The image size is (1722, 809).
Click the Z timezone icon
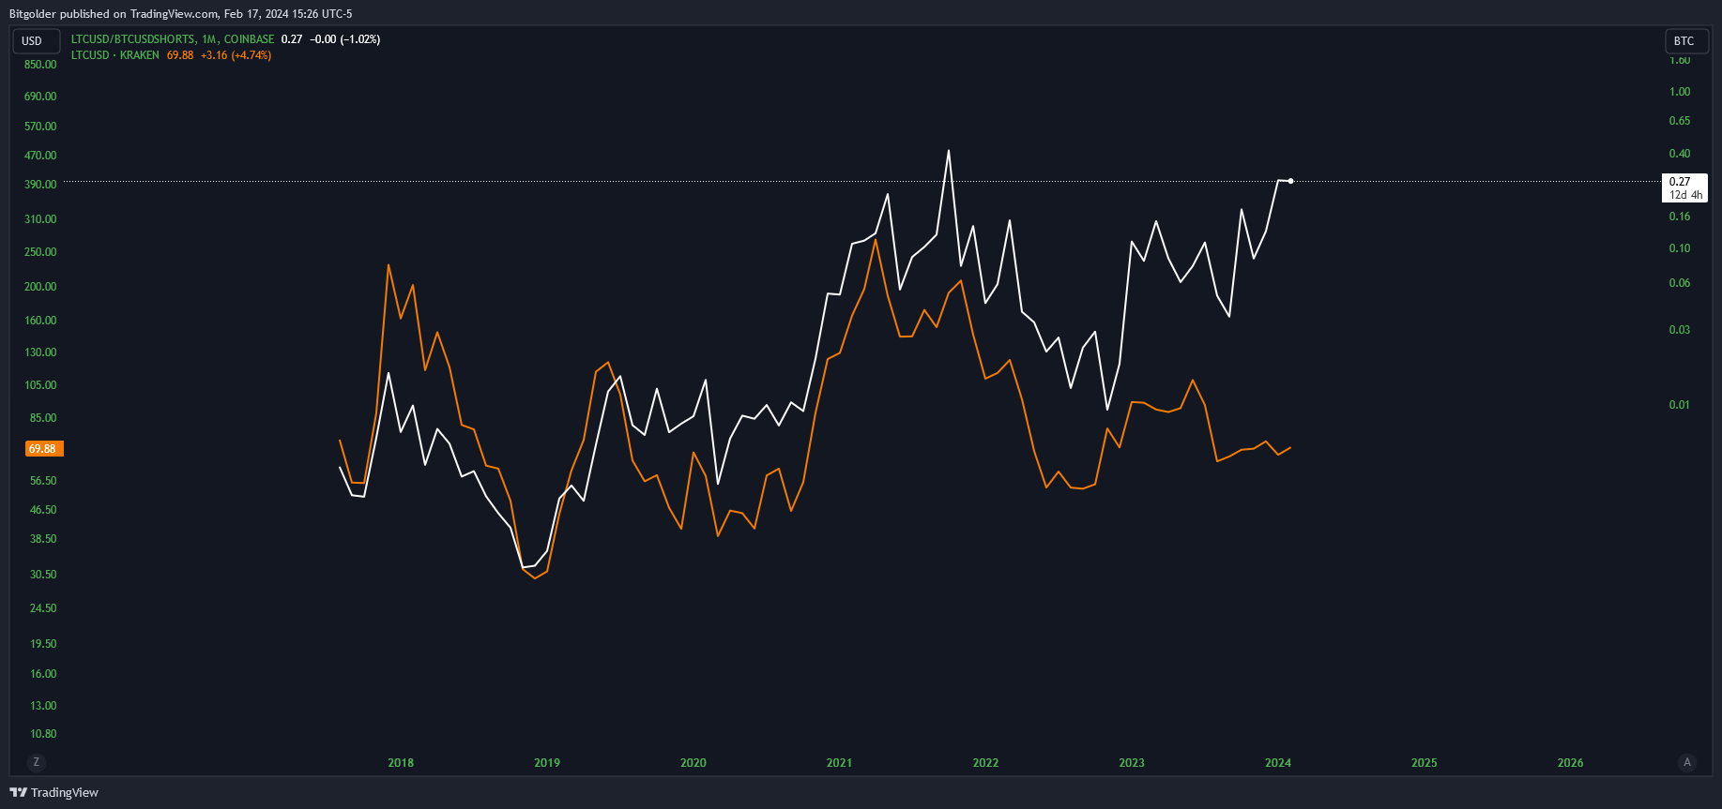tap(37, 762)
